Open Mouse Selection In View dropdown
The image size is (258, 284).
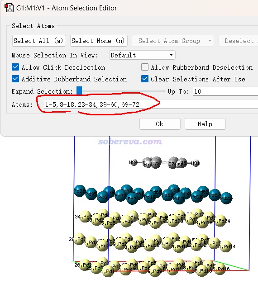tap(142, 55)
